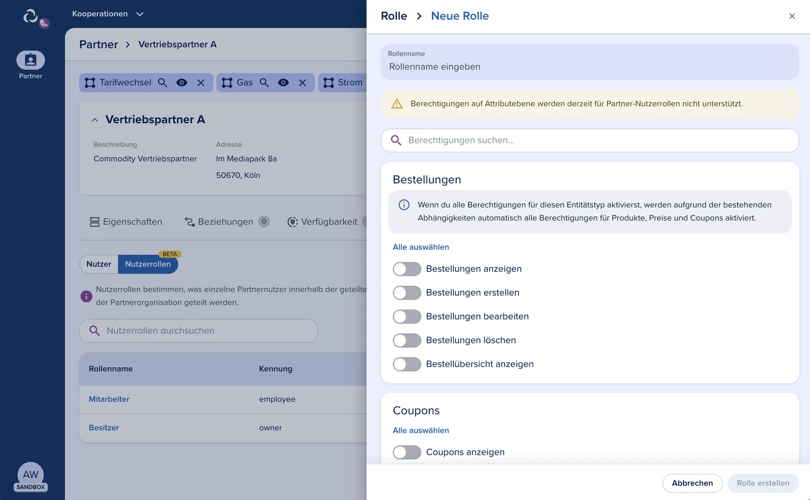Click the Gas schema icon
This screenshot has width=810, height=500.
tap(227, 82)
